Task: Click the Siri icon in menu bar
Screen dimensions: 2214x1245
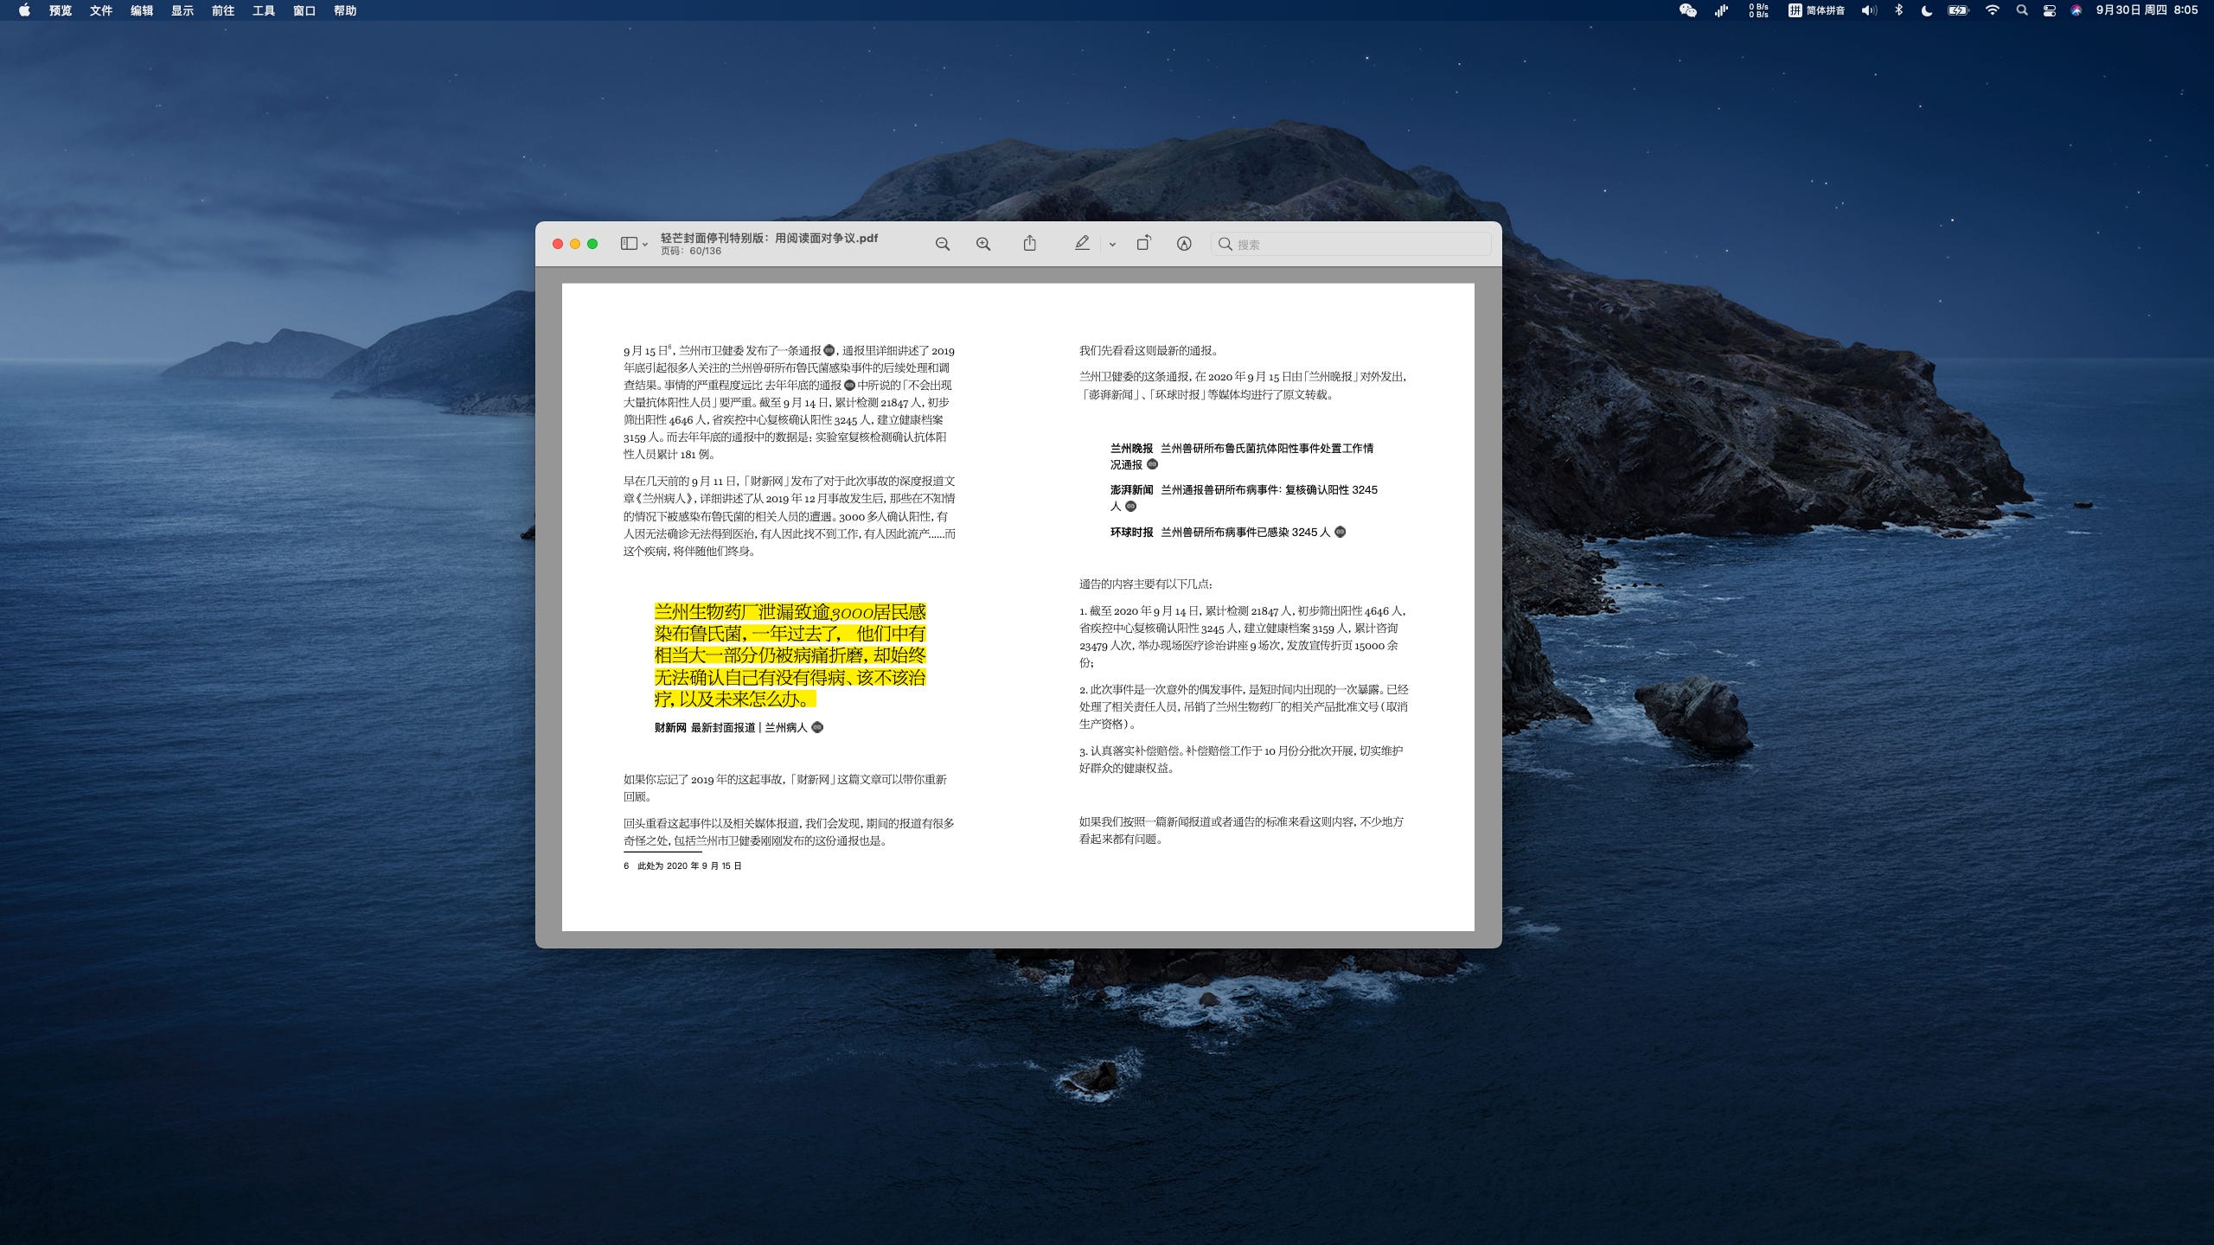Action: tap(2076, 10)
